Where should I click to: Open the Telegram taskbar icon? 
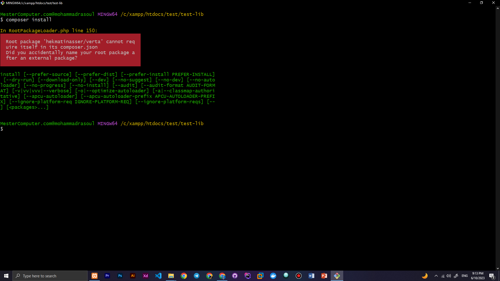197,276
